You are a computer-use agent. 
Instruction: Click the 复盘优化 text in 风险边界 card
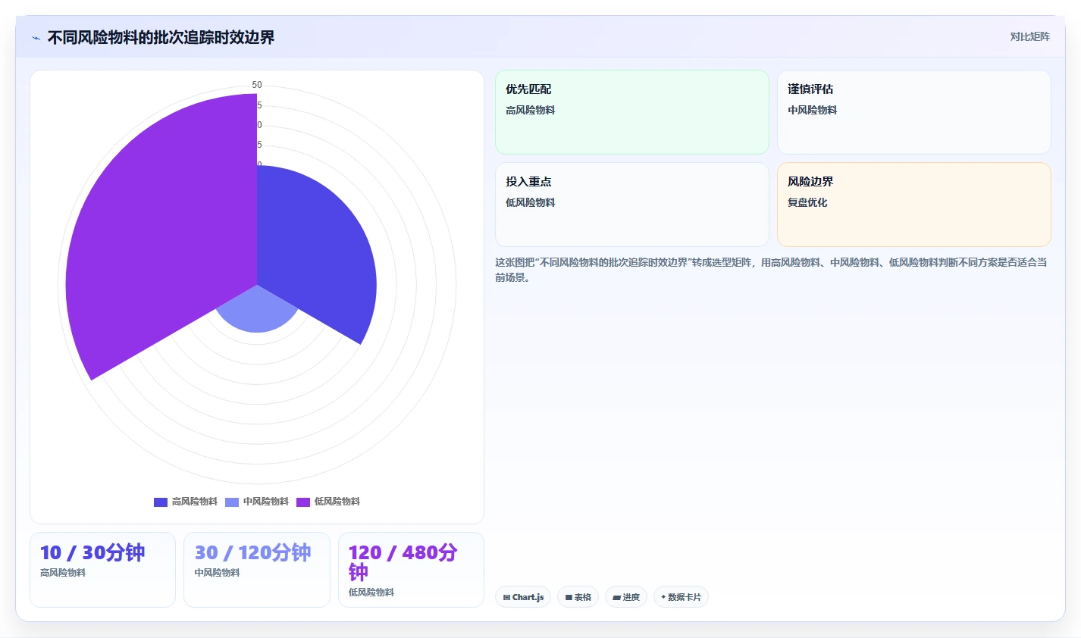807,202
